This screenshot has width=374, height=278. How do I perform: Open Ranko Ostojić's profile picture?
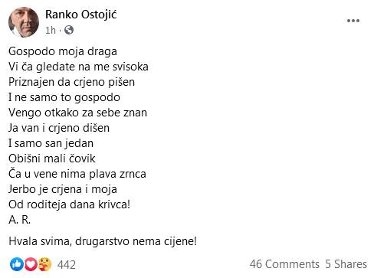click(24, 22)
